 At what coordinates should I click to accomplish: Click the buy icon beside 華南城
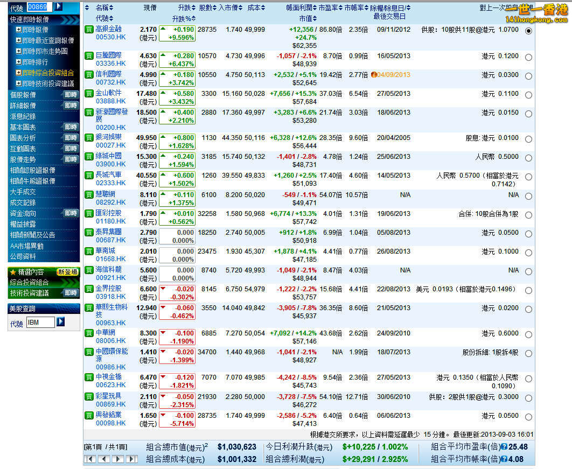(89, 251)
